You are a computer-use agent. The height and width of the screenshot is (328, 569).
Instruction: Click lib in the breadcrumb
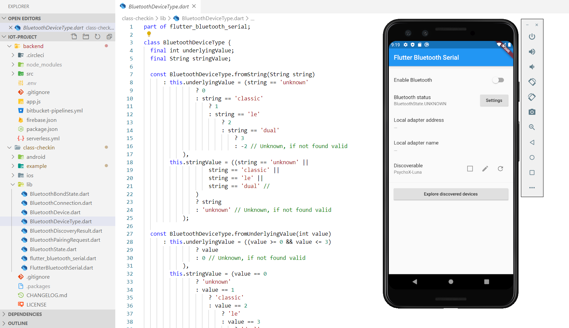(163, 18)
